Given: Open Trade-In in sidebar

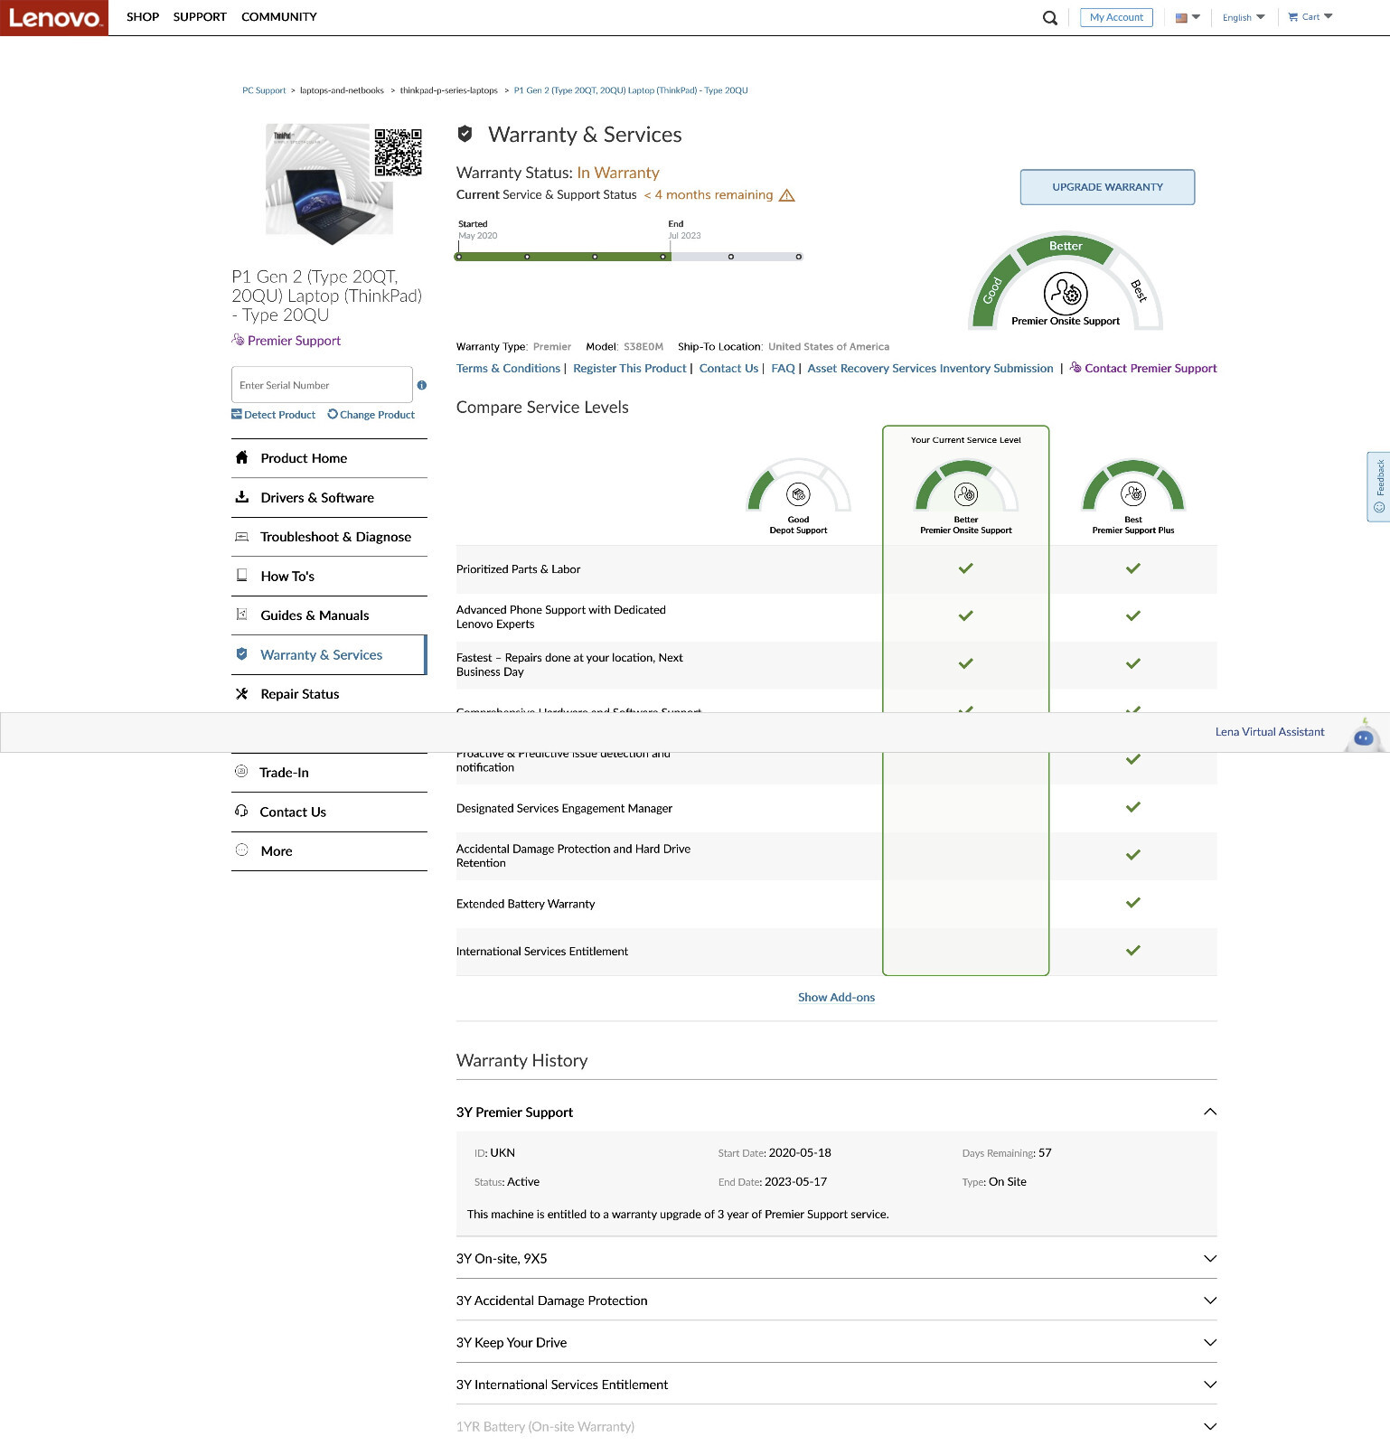Looking at the screenshot, I should coord(329,773).
